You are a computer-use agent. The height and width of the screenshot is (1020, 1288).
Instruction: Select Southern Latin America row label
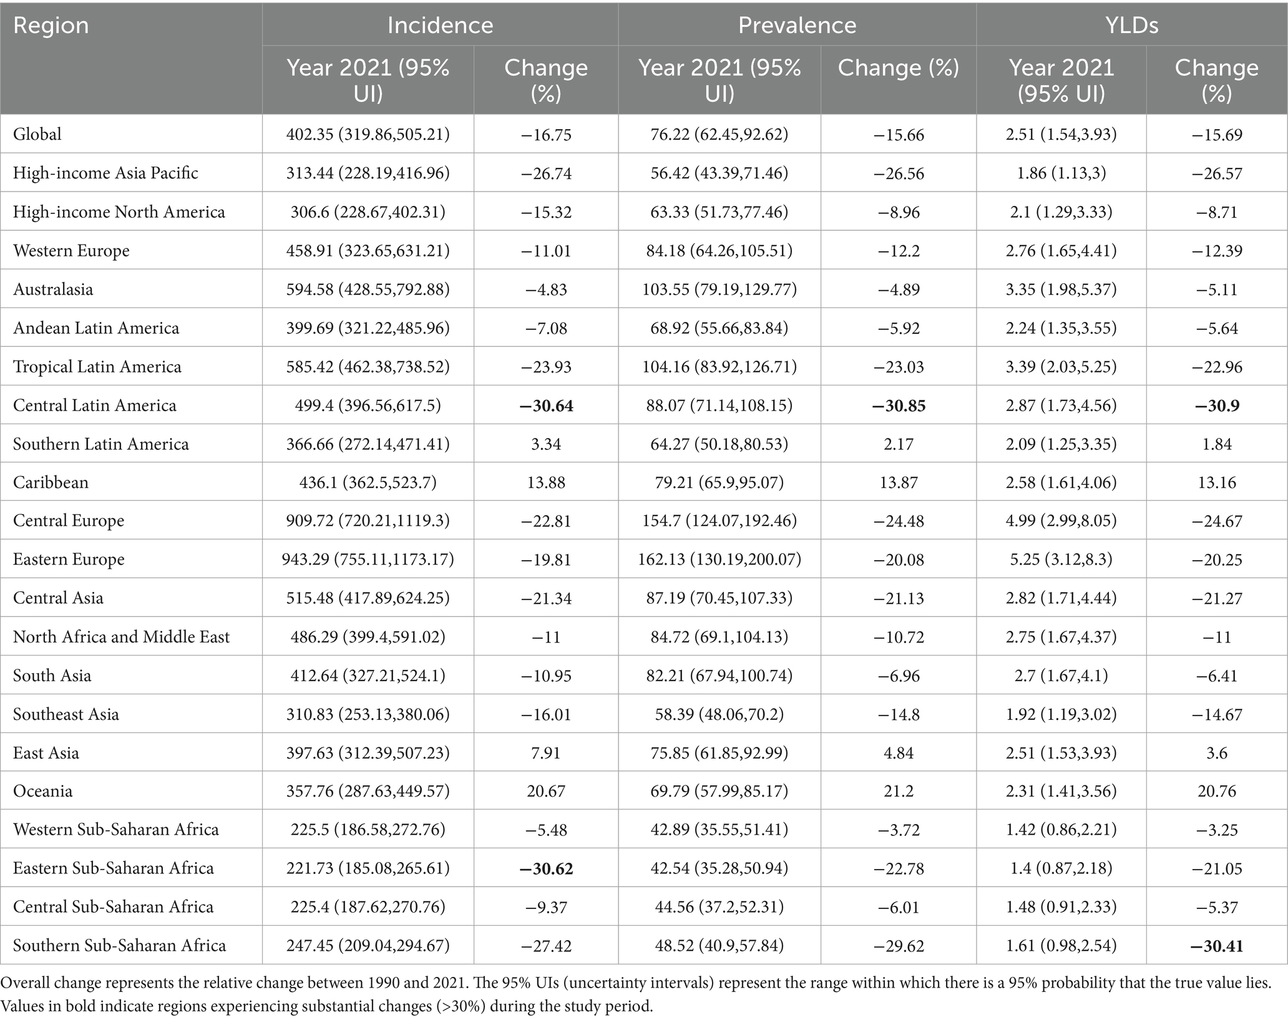[101, 444]
